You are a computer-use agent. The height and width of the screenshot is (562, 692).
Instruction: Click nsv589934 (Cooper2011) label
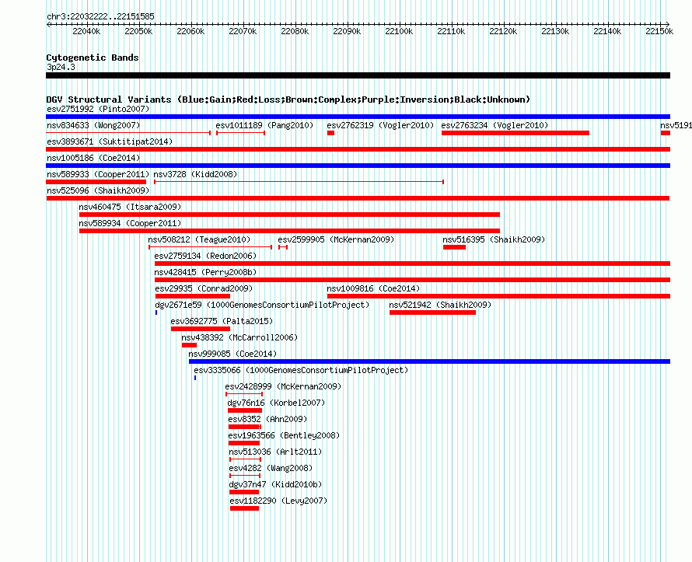click(x=130, y=223)
